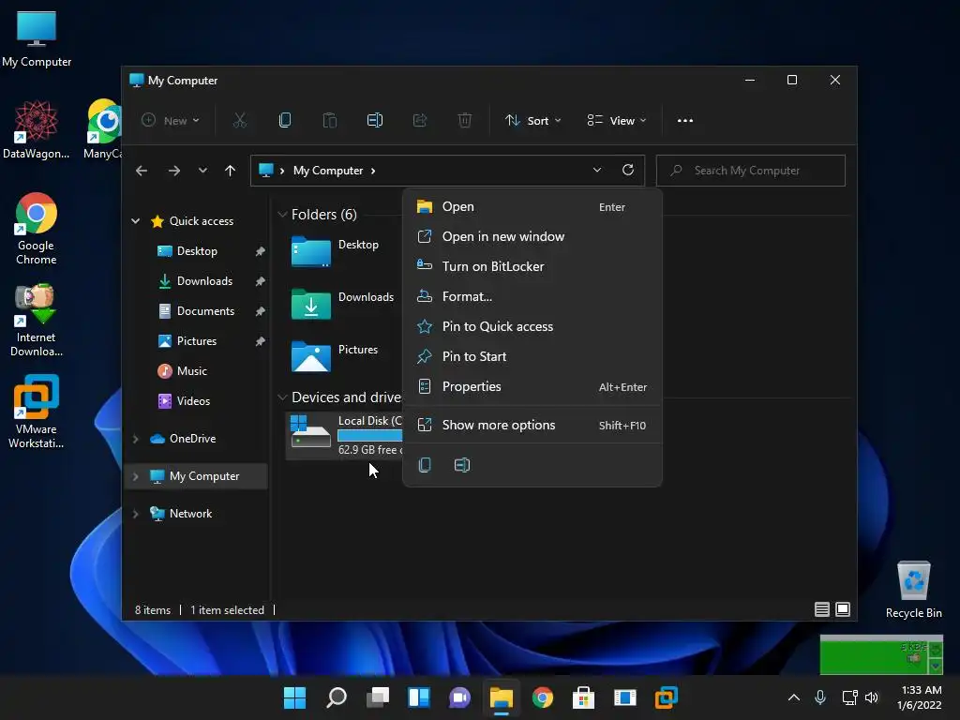This screenshot has width=960, height=720.
Task: Click My Computer breadcrumb in address bar
Action: pos(328,171)
